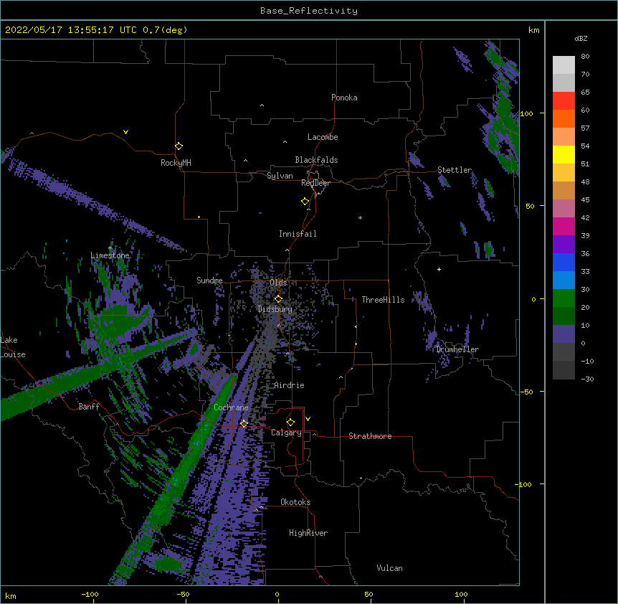Click the -50 tick on the bottom axis

[x=183, y=595]
